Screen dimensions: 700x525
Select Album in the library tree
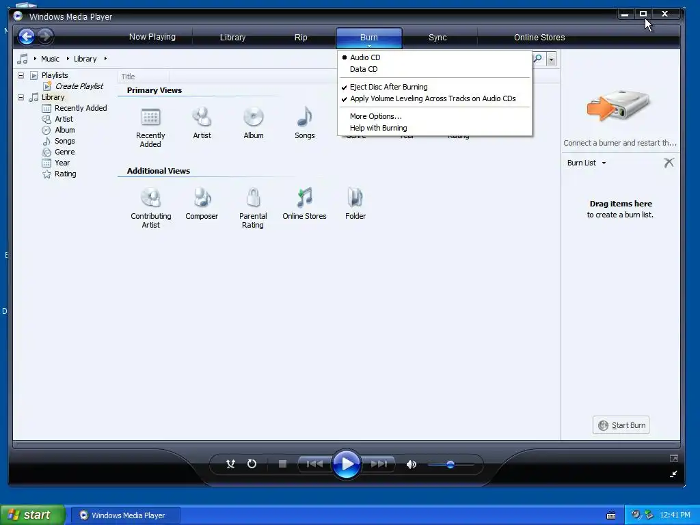[64, 130]
